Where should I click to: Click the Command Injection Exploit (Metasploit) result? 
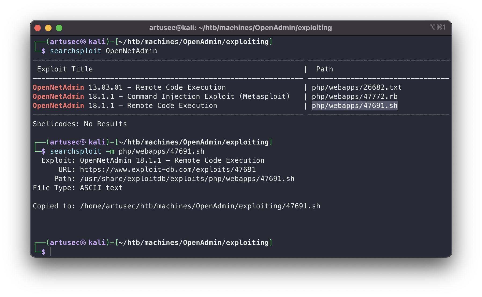point(208,96)
